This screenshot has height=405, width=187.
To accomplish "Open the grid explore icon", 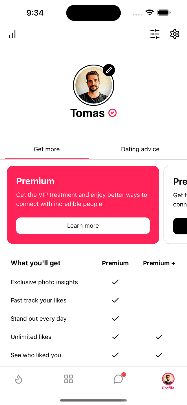I will click(x=68, y=379).
